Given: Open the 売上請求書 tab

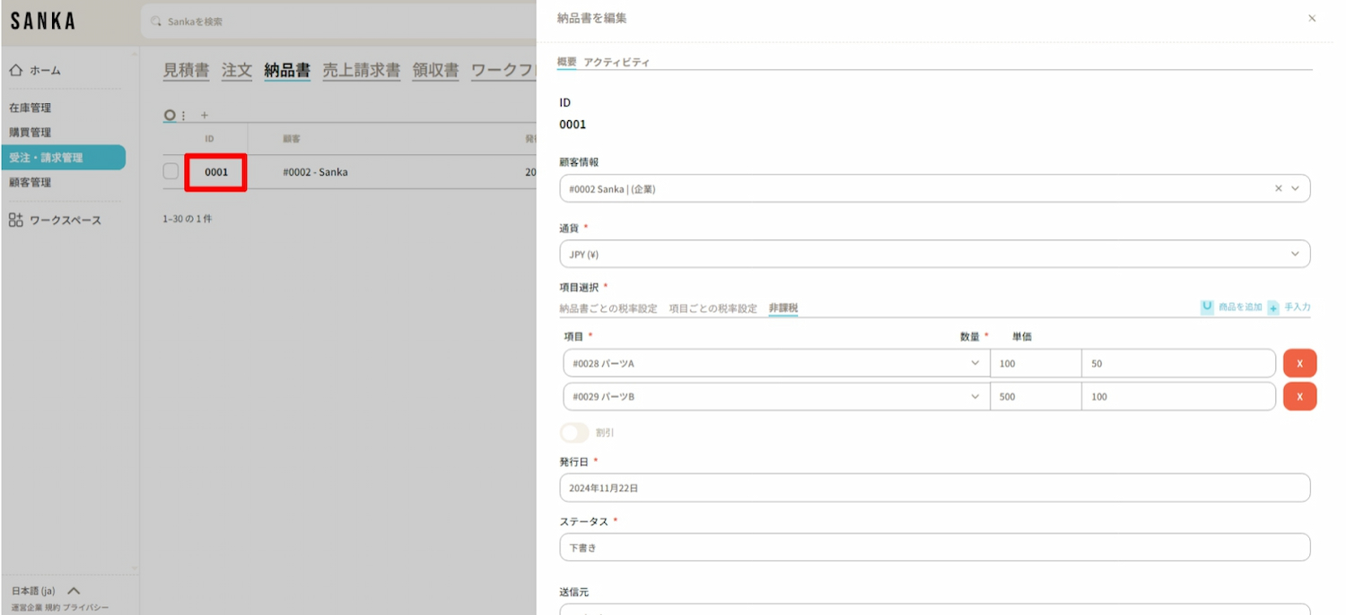Looking at the screenshot, I should 361,71.
